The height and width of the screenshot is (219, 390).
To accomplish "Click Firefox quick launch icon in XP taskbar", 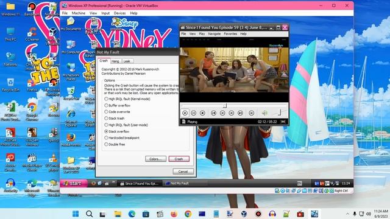I will [93, 183].
